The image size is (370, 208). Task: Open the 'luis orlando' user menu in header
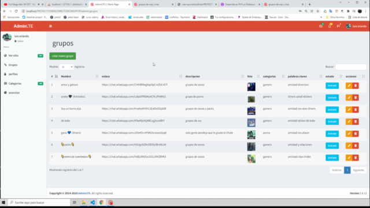coord(356,26)
